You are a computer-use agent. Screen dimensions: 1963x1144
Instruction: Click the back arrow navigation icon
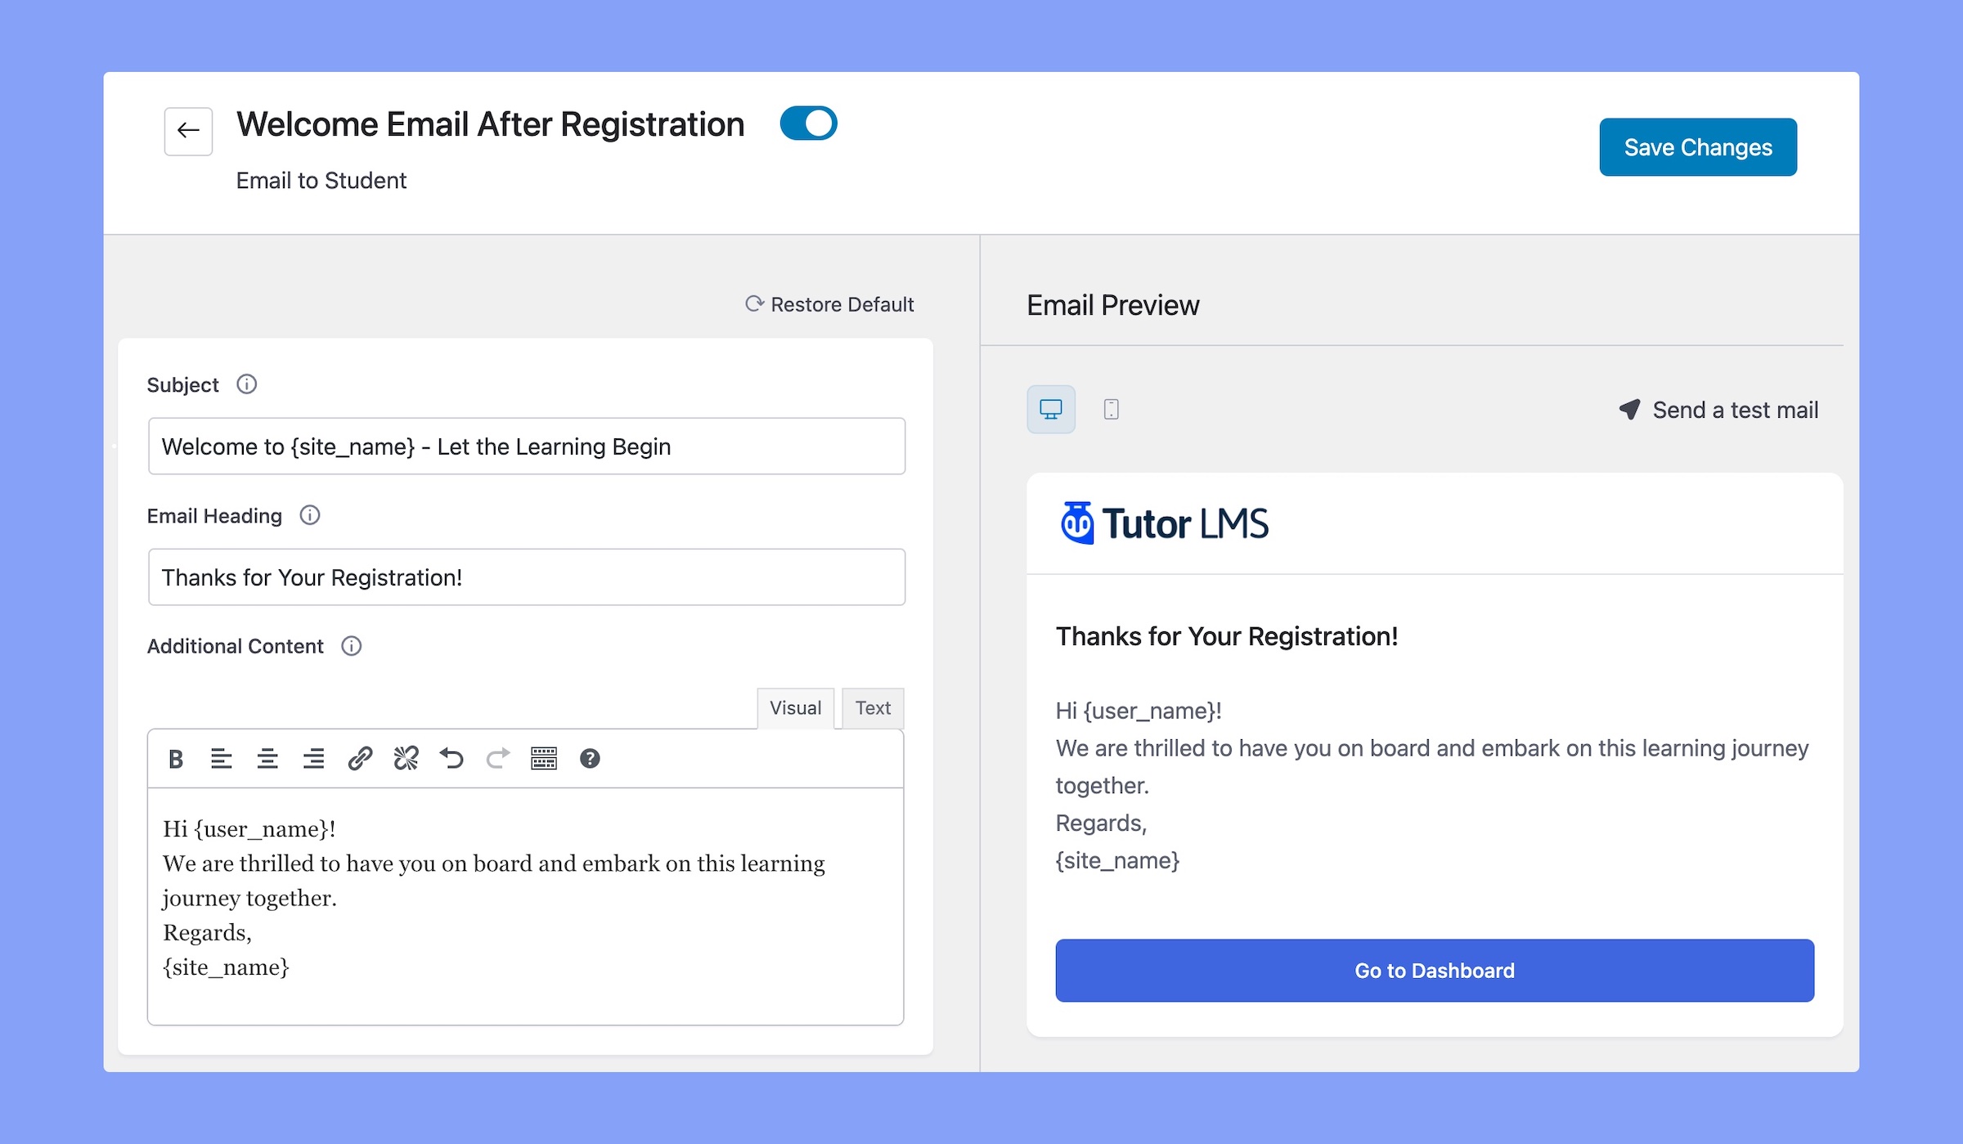(190, 131)
